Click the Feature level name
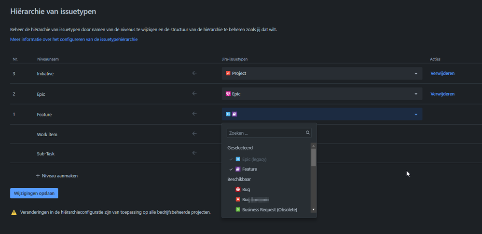The image size is (482, 234). [44, 115]
